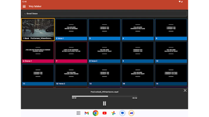The image size is (209, 117).
Task: Open the app drawer grid icon
Action: point(78,113)
